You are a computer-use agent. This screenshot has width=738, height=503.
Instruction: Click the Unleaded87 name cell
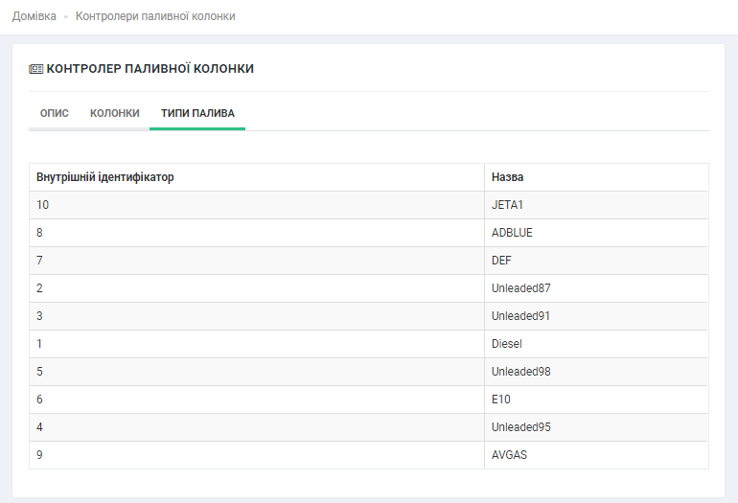click(x=520, y=288)
